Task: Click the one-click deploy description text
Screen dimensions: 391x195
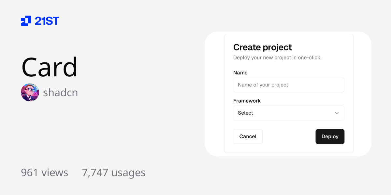Action: click(x=277, y=58)
